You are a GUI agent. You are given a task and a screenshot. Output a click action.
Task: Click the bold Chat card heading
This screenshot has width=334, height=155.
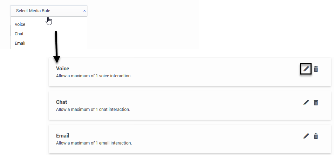tap(62, 102)
